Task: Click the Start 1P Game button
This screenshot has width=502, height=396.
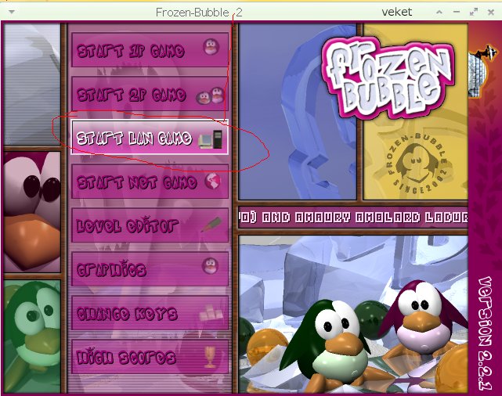Action: 150,49
